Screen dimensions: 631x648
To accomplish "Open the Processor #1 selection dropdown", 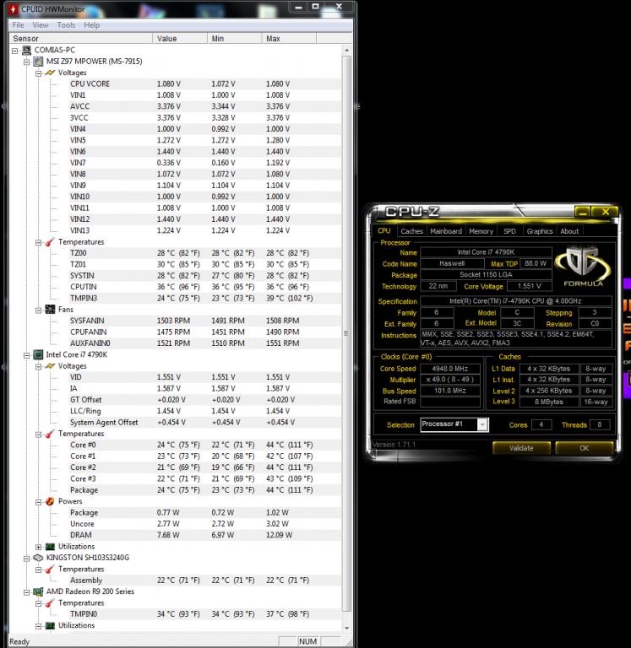I will point(482,424).
